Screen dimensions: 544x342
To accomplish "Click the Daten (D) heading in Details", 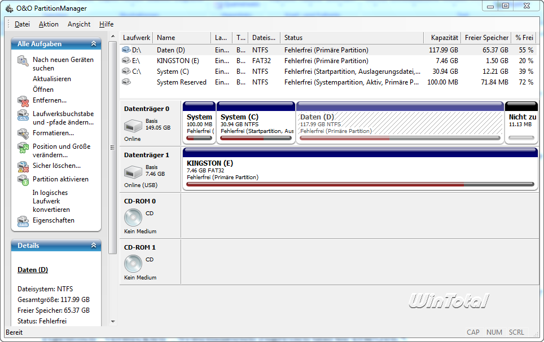I will coord(33,270).
